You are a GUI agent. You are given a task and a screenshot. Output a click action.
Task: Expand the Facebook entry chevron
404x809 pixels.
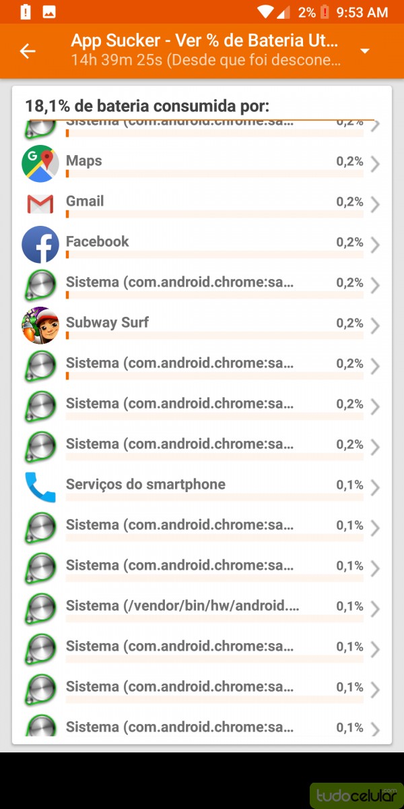pyautogui.click(x=375, y=245)
